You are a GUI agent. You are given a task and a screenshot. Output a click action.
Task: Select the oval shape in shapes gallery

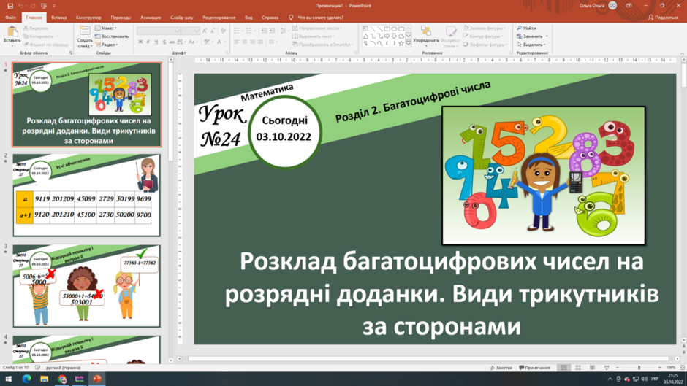coord(394,29)
